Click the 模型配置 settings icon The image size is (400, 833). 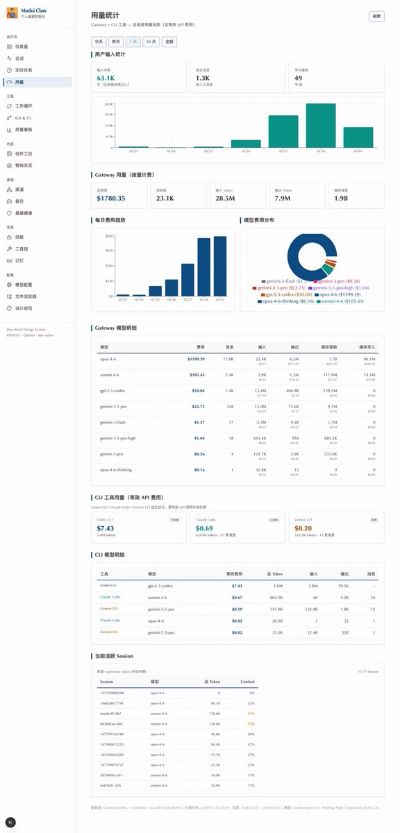(x=9, y=285)
